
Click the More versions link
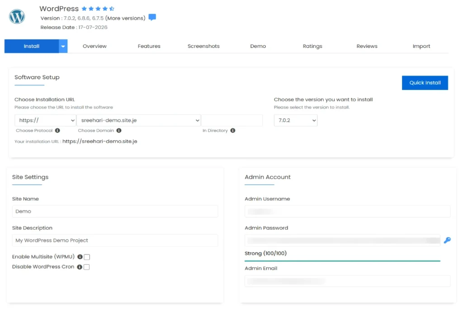(x=126, y=18)
